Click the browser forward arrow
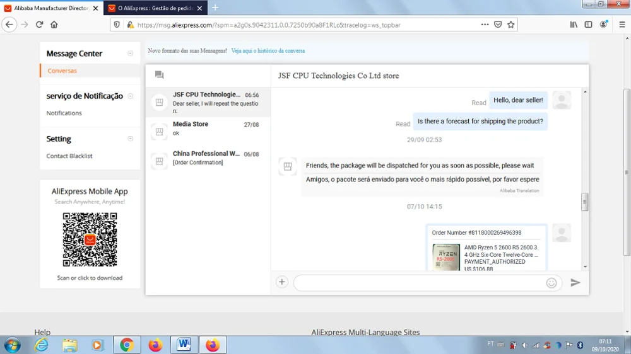The width and height of the screenshot is (631, 354). tap(25, 25)
